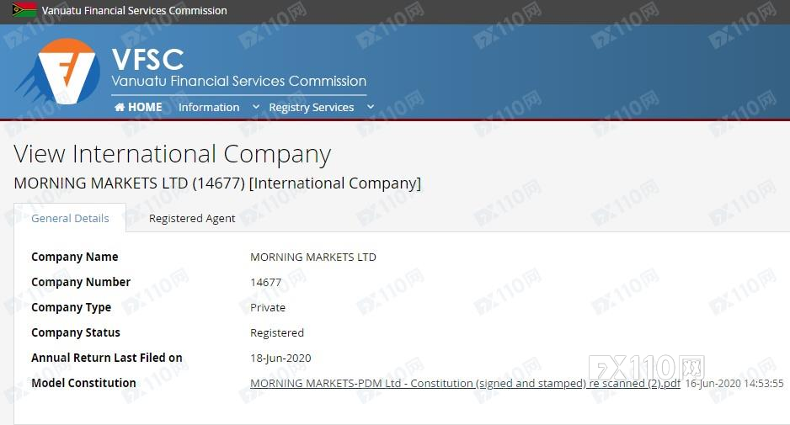
Task: Open the Information menu
Action: click(209, 107)
